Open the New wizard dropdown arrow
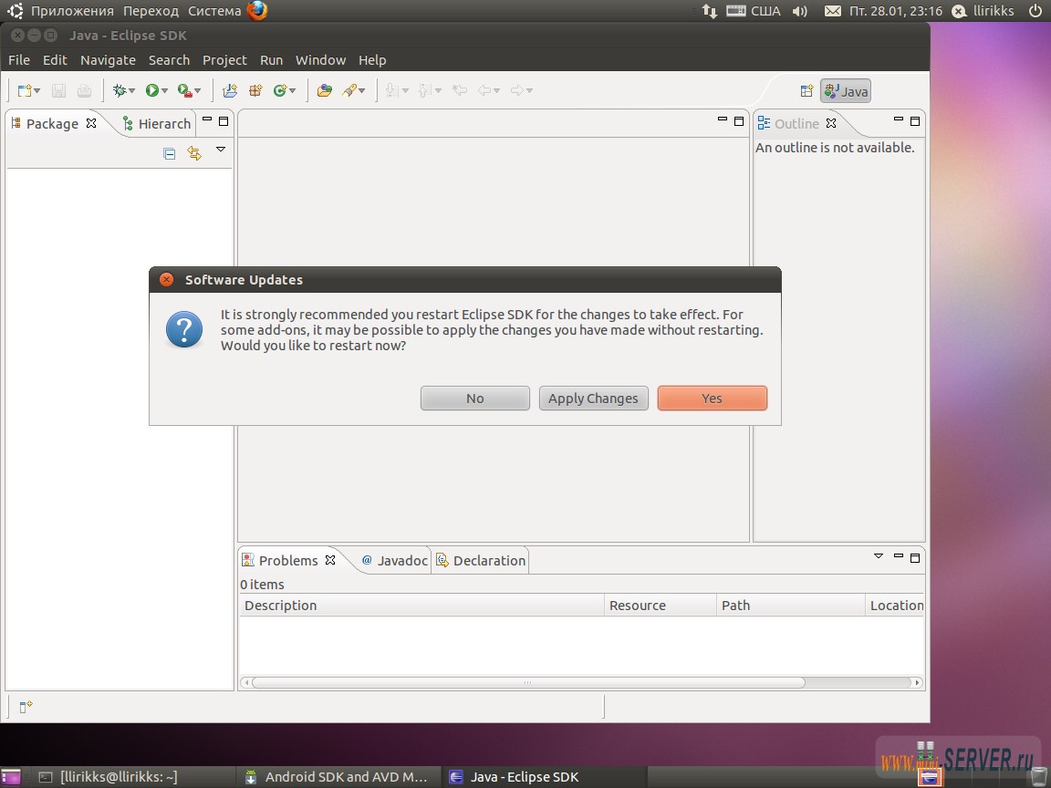The height and width of the screenshot is (788, 1051). click(36, 91)
